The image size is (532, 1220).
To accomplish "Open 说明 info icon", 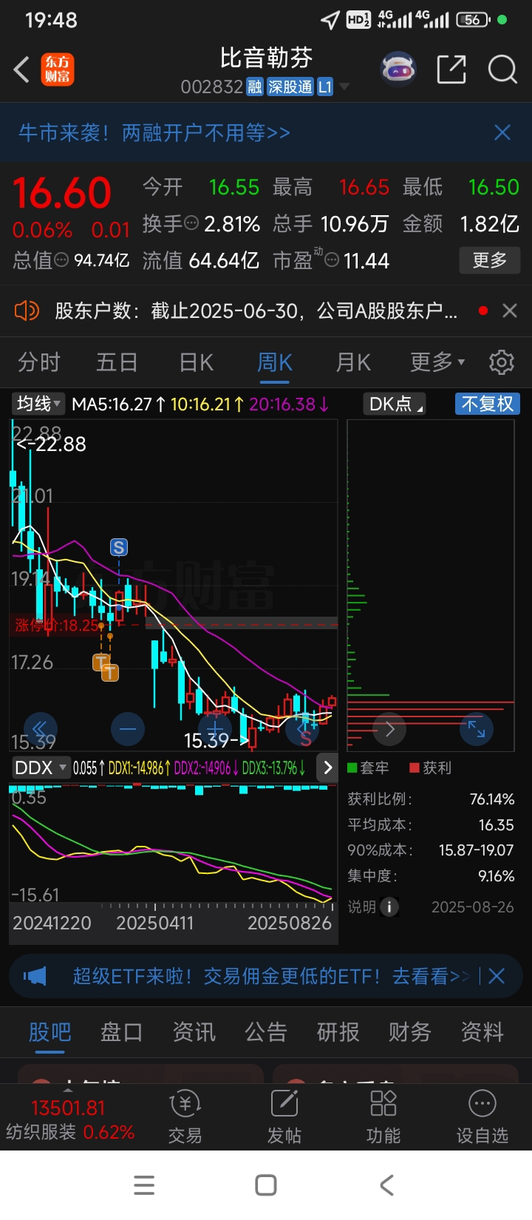I will [x=389, y=907].
